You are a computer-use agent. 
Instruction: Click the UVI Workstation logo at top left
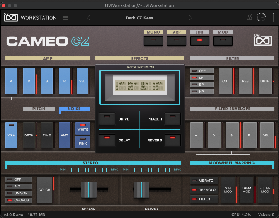tap(11, 17)
